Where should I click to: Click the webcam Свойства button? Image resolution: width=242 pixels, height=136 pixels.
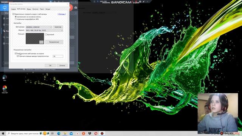pyautogui.click(x=58, y=27)
